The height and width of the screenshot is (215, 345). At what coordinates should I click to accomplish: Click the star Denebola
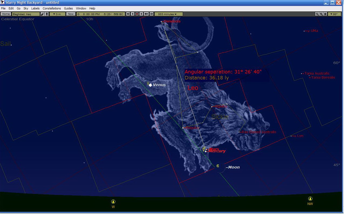(x=161, y=21)
